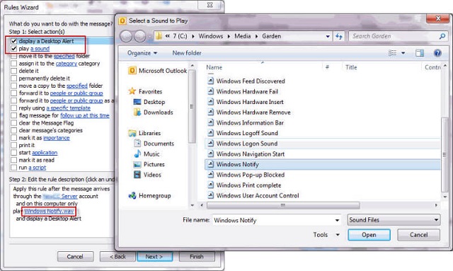Click the folder icon in the address bar
The width and height of the screenshot is (453, 271).
pos(159,36)
